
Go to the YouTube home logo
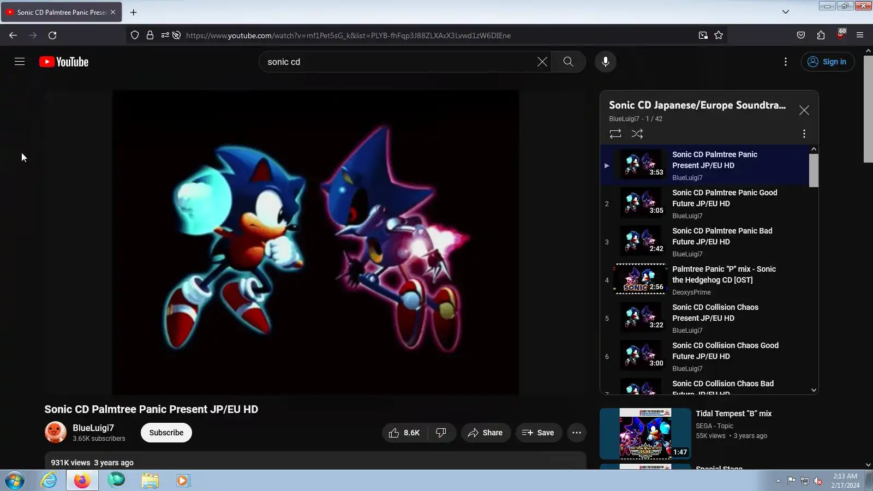coord(64,62)
